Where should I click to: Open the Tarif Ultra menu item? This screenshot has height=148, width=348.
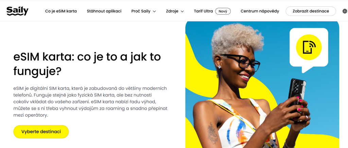click(x=203, y=11)
